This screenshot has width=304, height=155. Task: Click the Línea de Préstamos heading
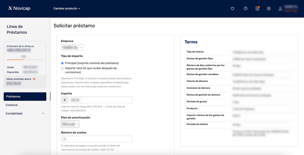point(17,30)
